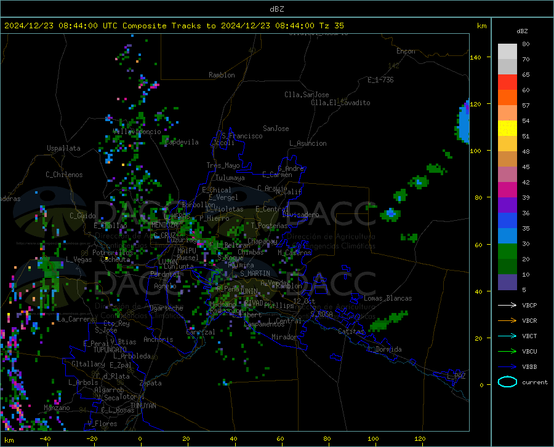This screenshot has height=447, width=554.
Task: Click the MENDOZA city label
Action: pos(164,225)
